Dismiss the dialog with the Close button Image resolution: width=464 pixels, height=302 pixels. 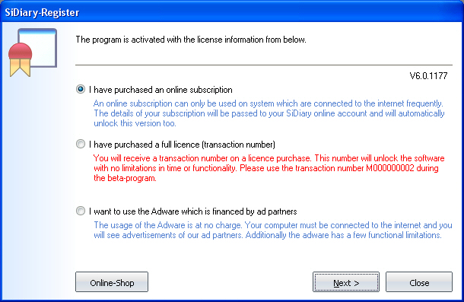pyautogui.click(x=419, y=282)
